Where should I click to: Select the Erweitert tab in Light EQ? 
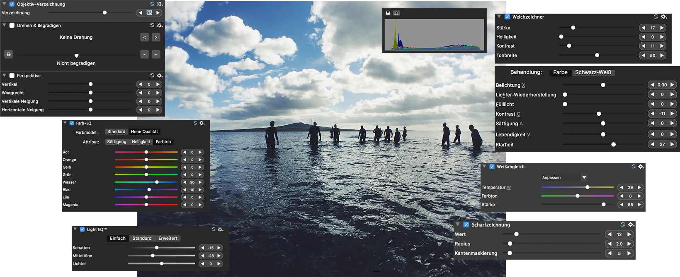(x=168, y=238)
